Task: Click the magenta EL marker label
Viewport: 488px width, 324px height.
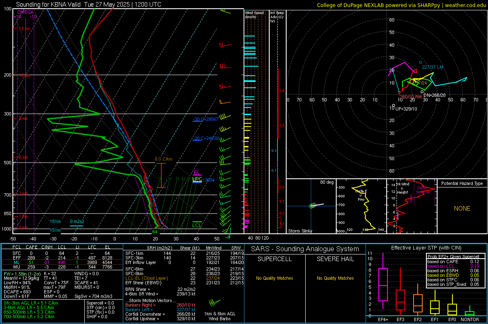Action: (197, 172)
